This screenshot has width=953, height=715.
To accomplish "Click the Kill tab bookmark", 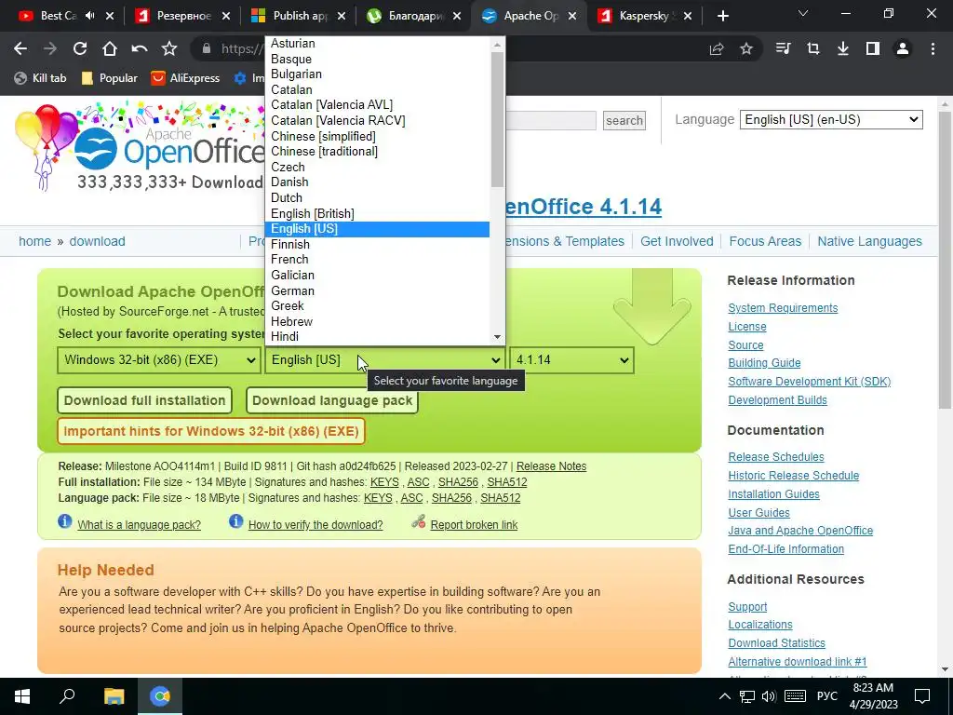I will 40,78.
